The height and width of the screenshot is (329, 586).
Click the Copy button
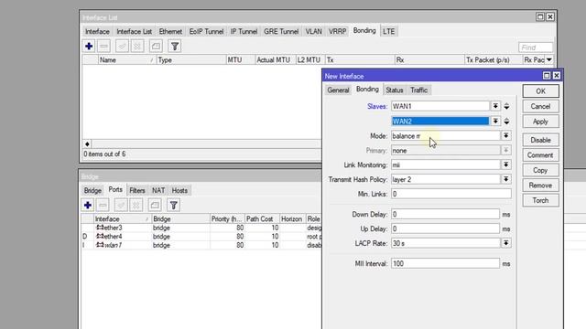pyautogui.click(x=540, y=171)
